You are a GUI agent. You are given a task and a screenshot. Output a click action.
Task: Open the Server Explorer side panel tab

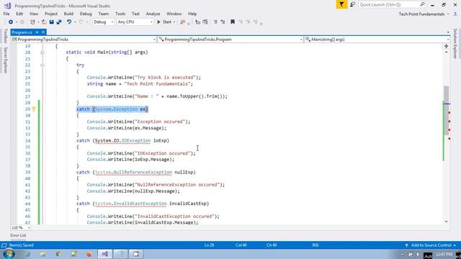[x=5, y=60]
